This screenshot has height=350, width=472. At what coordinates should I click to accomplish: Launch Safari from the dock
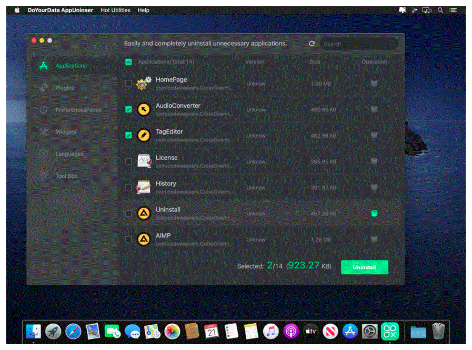(x=73, y=332)
